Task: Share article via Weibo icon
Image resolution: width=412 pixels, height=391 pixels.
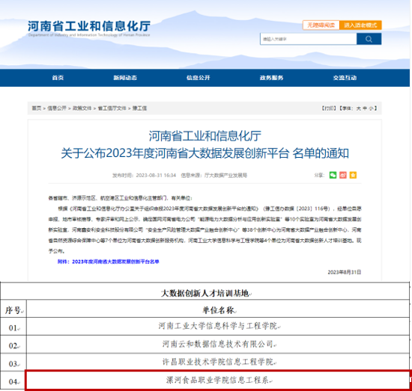Action: (343, 175)
